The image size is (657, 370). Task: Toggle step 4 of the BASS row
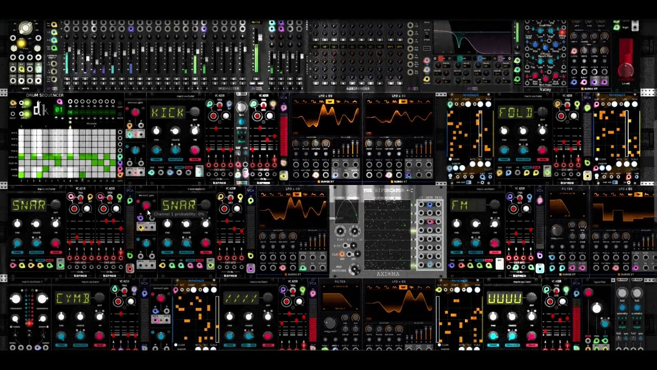coord(40,175)
